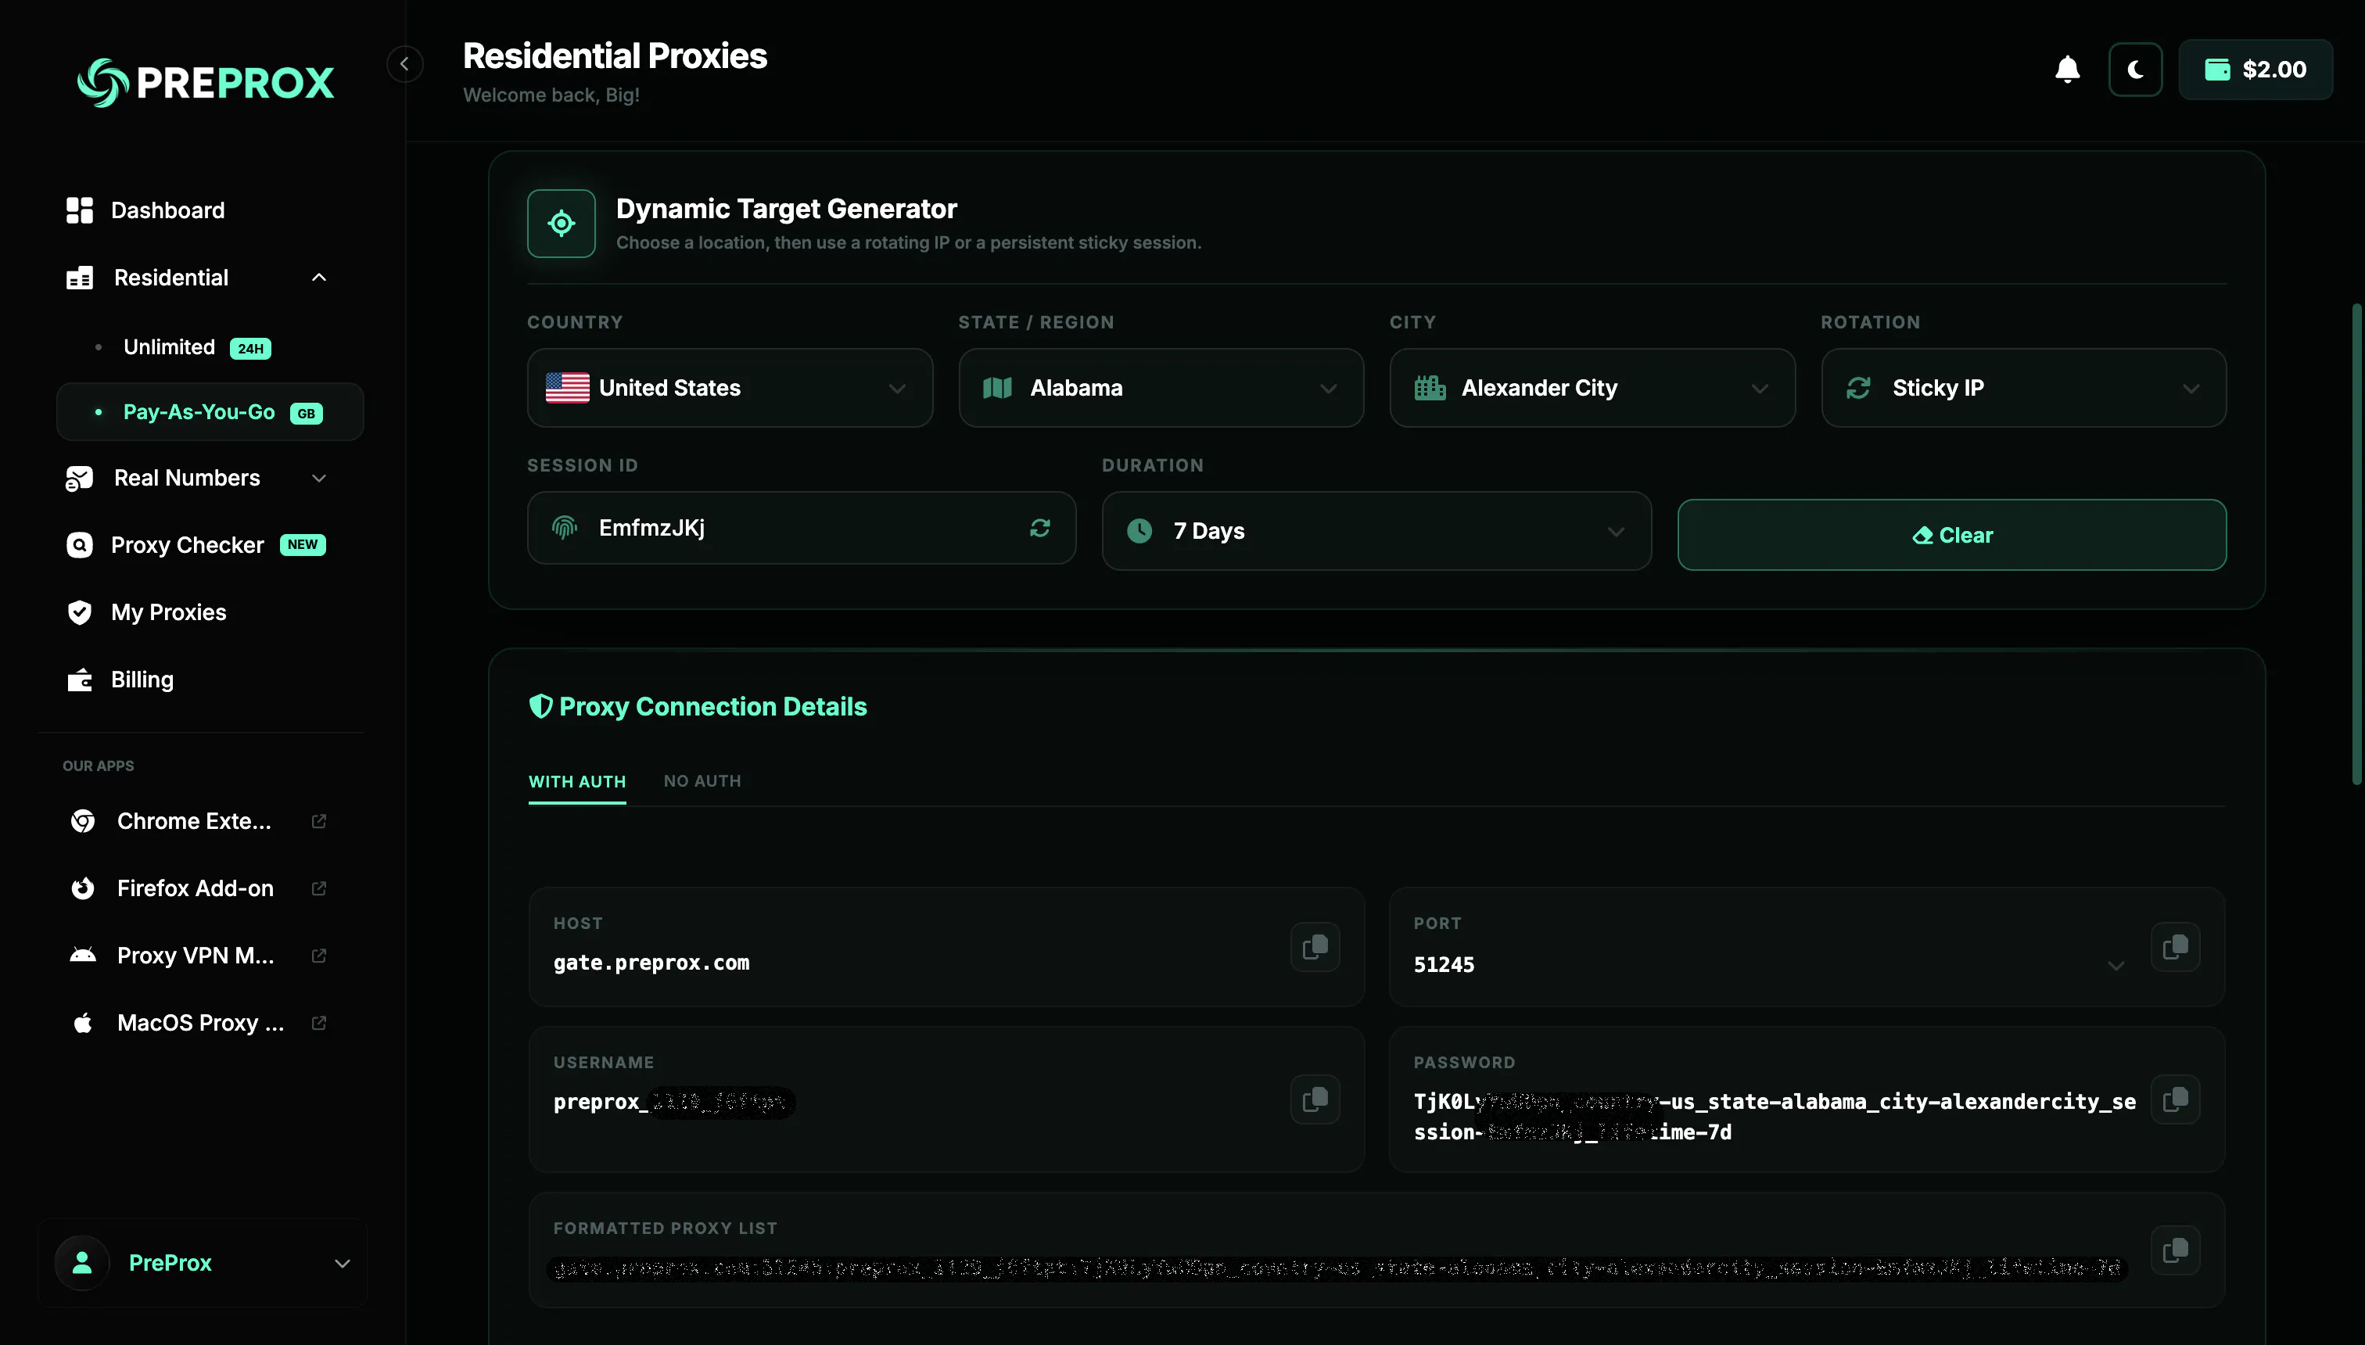Screen dimensions: 2365x1345
Task: Click the PREPROX logo
Action: tap(205, 82)
